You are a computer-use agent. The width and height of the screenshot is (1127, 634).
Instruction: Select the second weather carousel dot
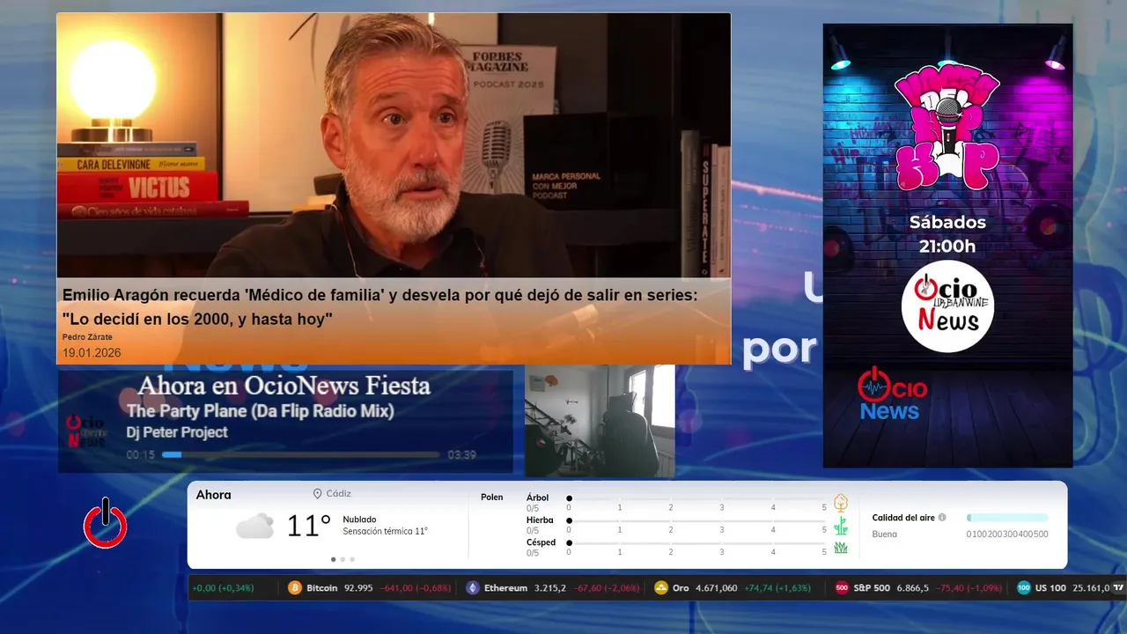pos(343,559)
